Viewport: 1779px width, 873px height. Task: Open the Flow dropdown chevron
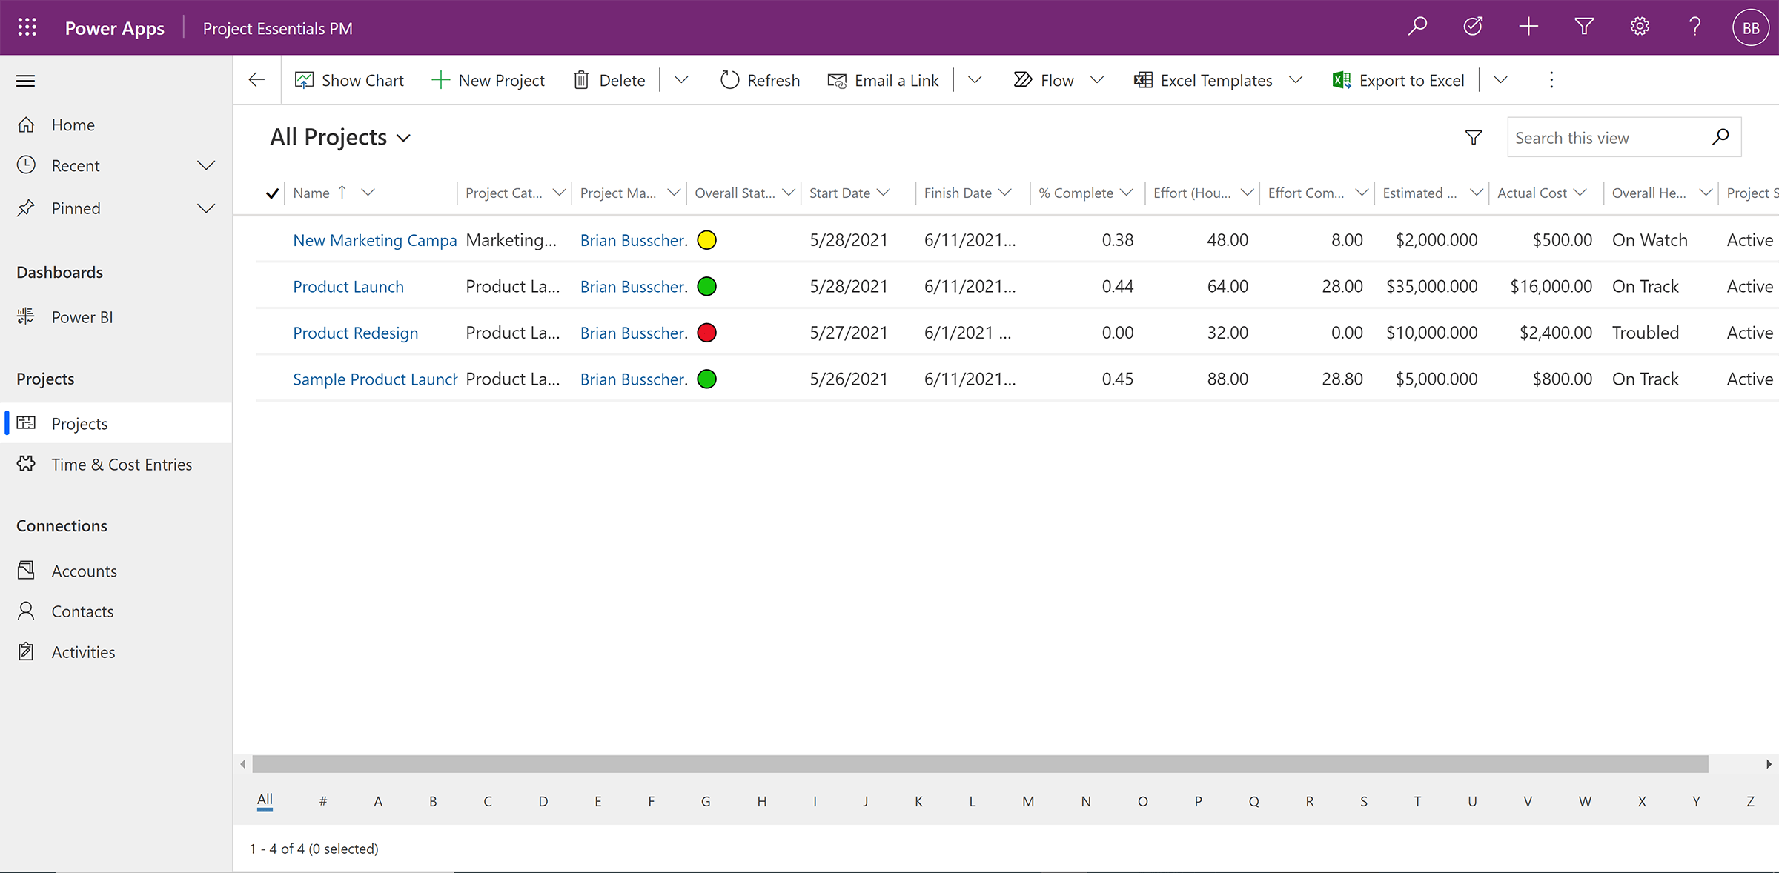pos(1098,80)
